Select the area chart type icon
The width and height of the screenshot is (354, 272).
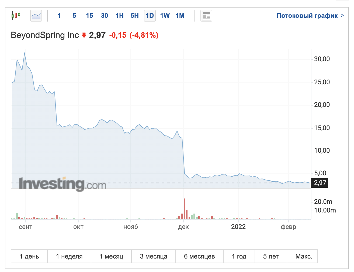(36, 16)
